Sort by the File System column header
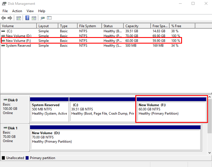 [x=90, y=26]
